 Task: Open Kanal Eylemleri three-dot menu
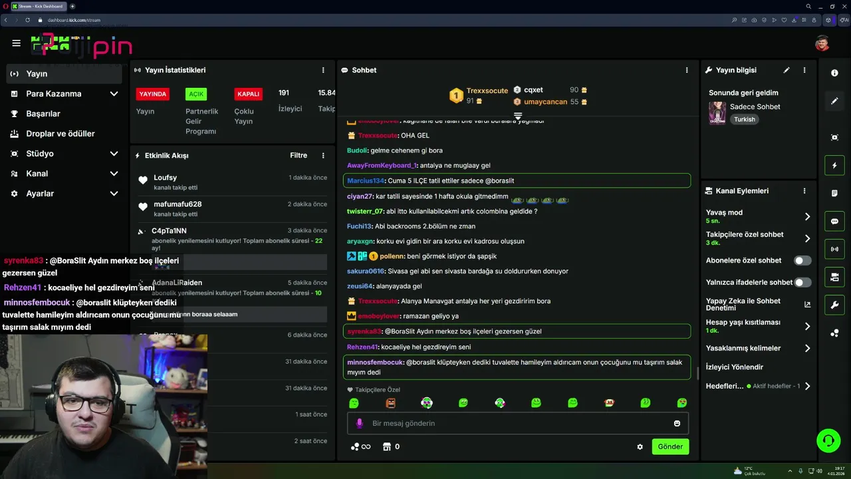[x=804, y=191]
